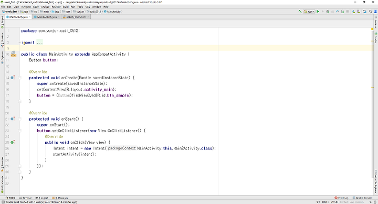Click the user avatar icon in toolbar
378x204 pixels.
click(375, 12)
